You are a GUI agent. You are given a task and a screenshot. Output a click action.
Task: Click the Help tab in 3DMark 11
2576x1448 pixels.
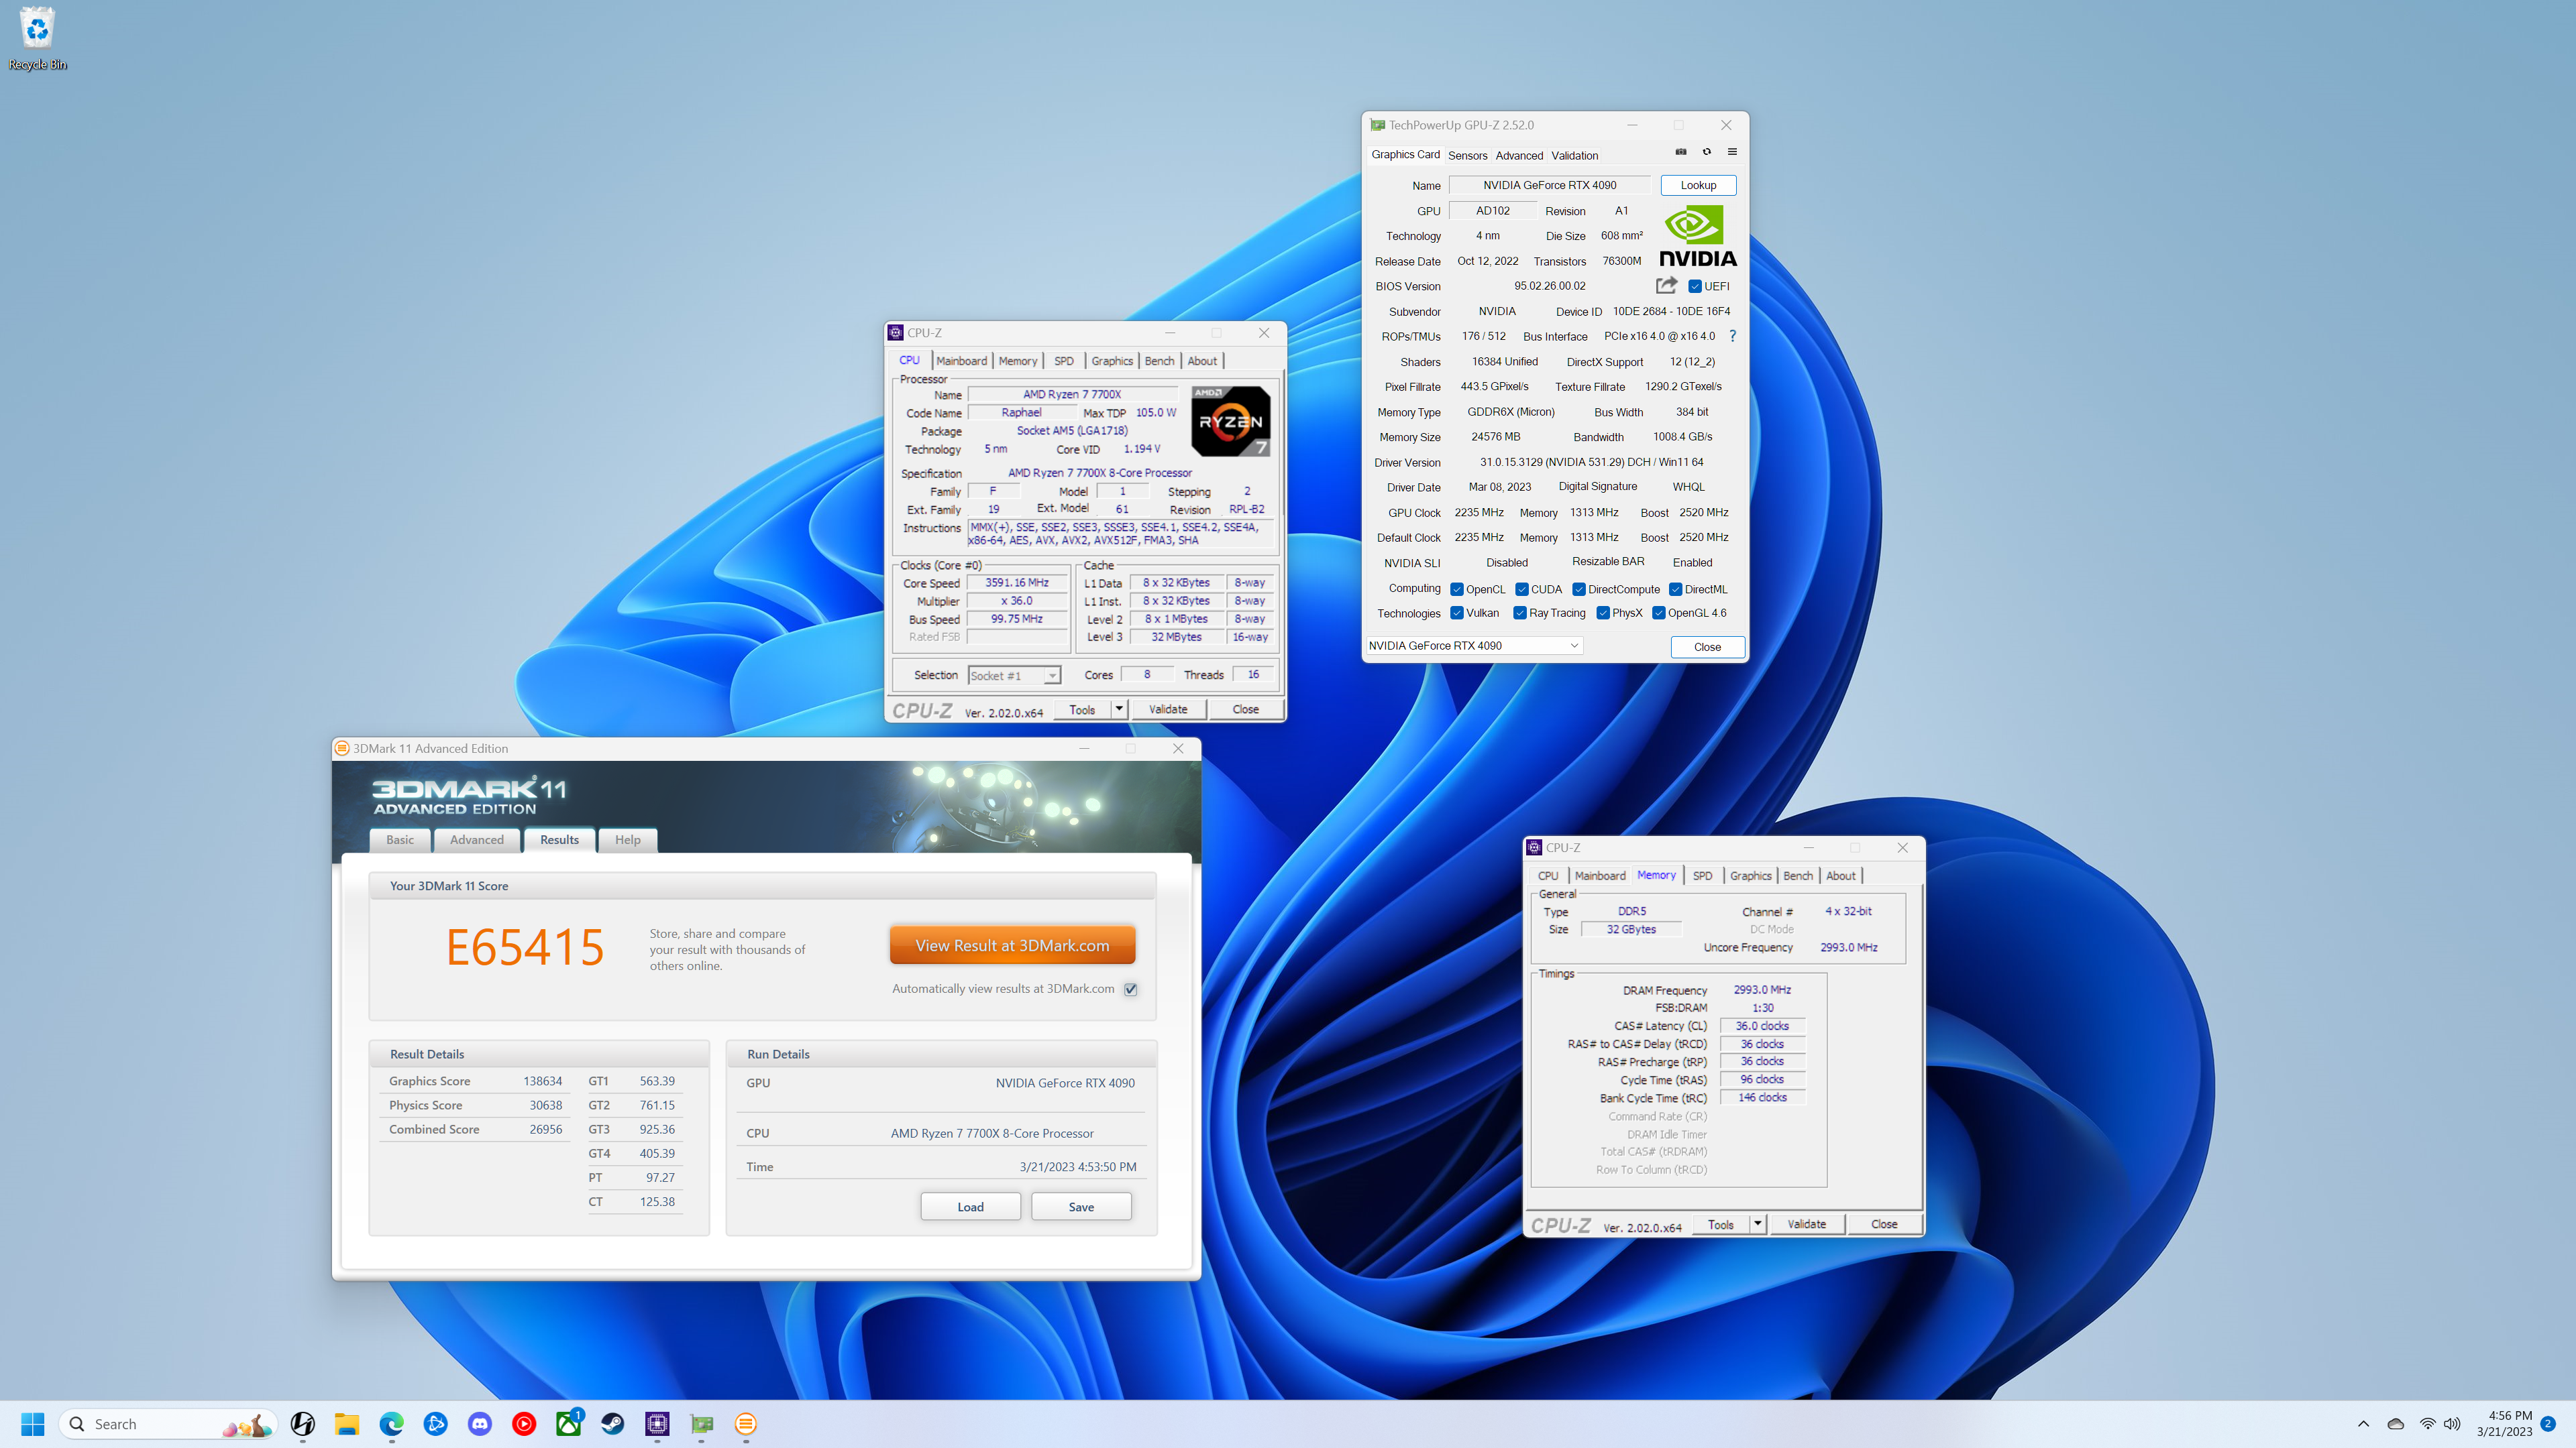[x=627, y=839]
